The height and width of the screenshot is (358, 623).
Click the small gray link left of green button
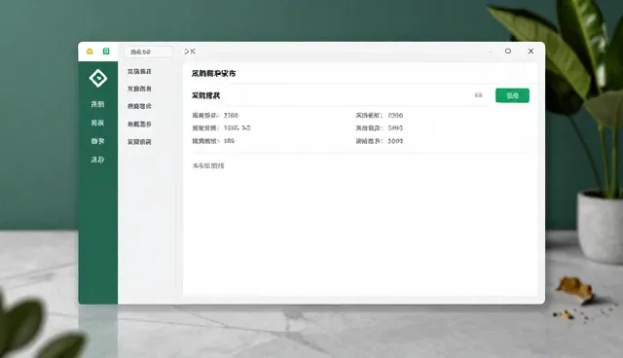(x=478, y=95)
